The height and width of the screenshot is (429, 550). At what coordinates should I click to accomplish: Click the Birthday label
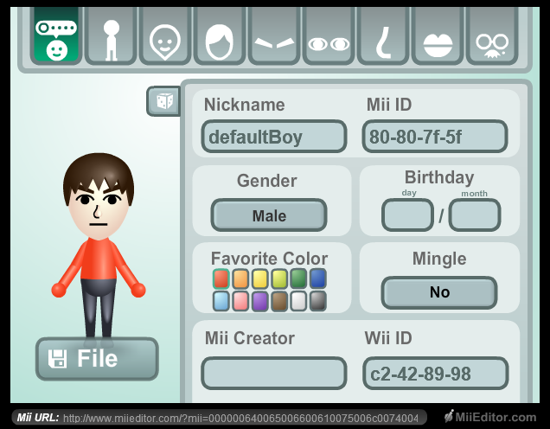pyautogui.click(x=439, y=177)
